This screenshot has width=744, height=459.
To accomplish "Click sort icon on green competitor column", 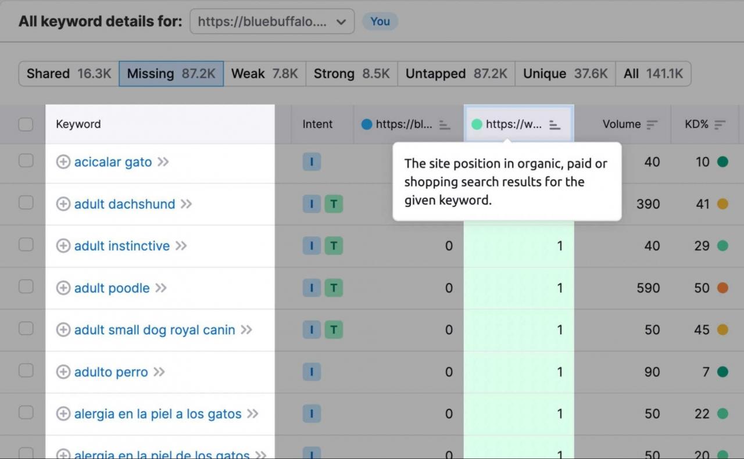I will tap(555, 125).
